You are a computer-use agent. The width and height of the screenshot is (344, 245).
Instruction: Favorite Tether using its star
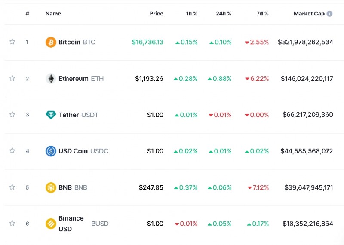pyautogui.click(x=12, y=115)
